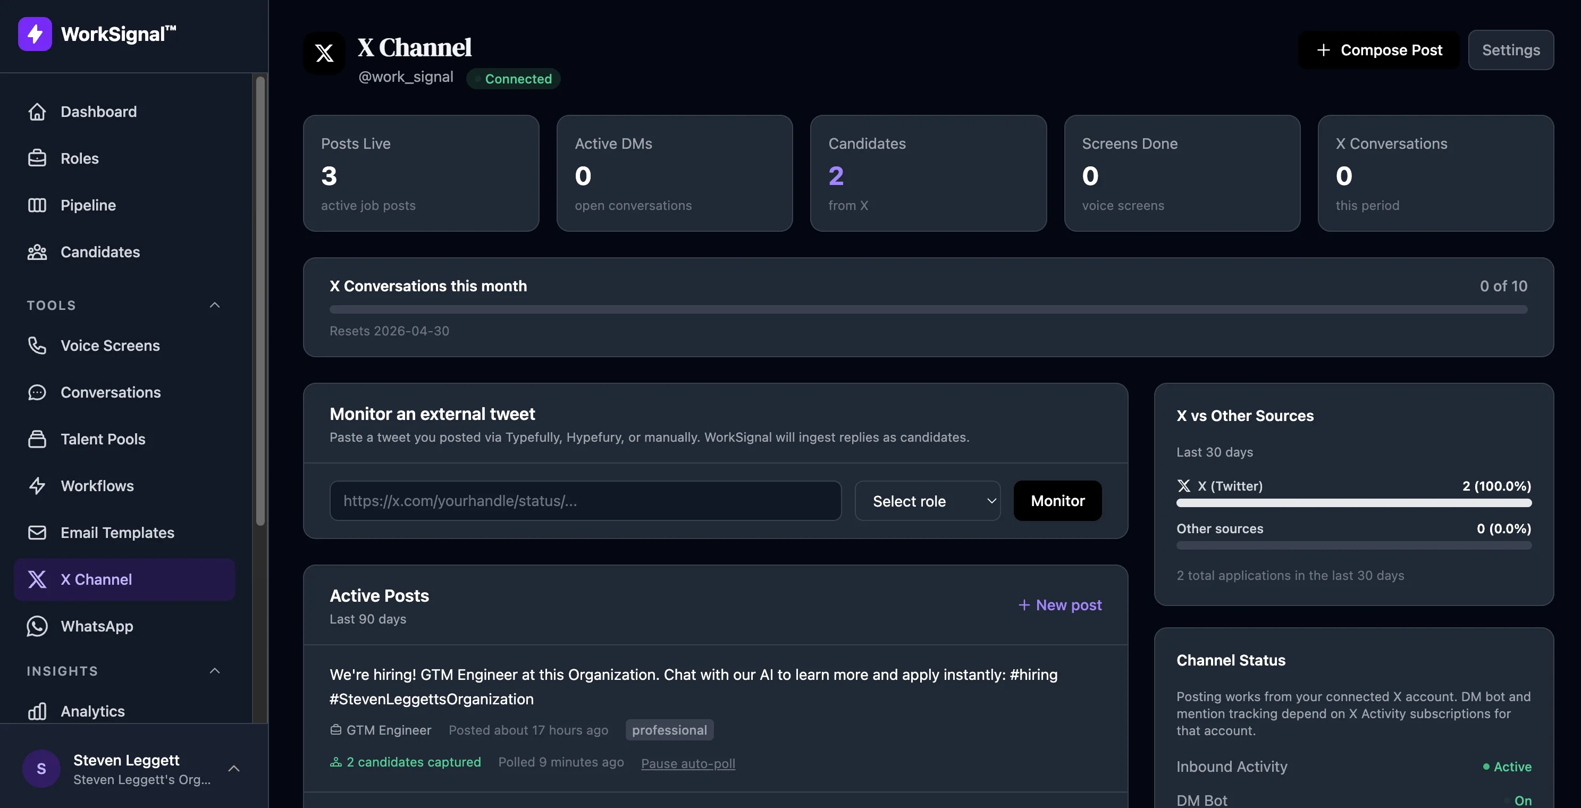Screen dimensions: 1581x808
Task: Open the Pipeline menu item
Action: tap(124, 205)
